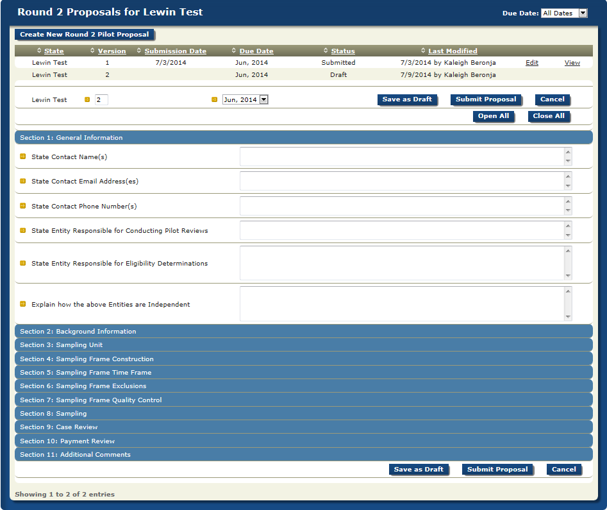Click State column header link
This screenshot has height=510, width=607.
[x=54, y=51]
